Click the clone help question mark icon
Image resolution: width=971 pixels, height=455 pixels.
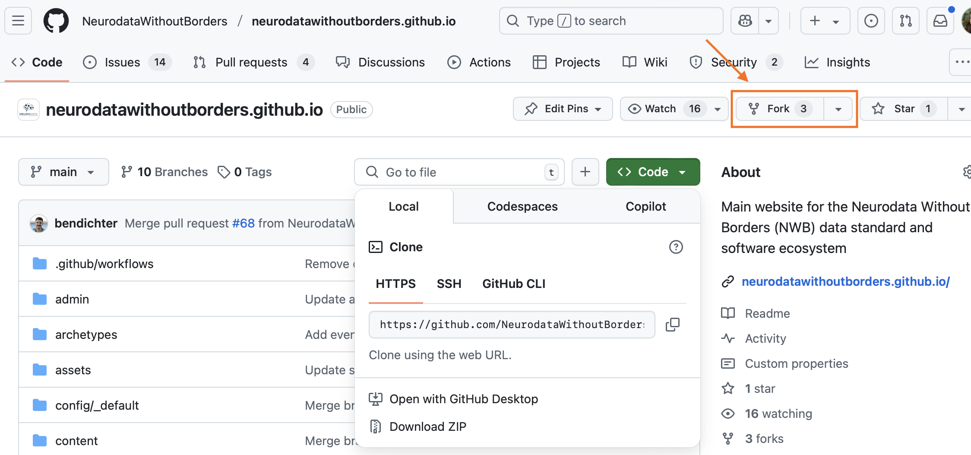click(x=676, y=247)
